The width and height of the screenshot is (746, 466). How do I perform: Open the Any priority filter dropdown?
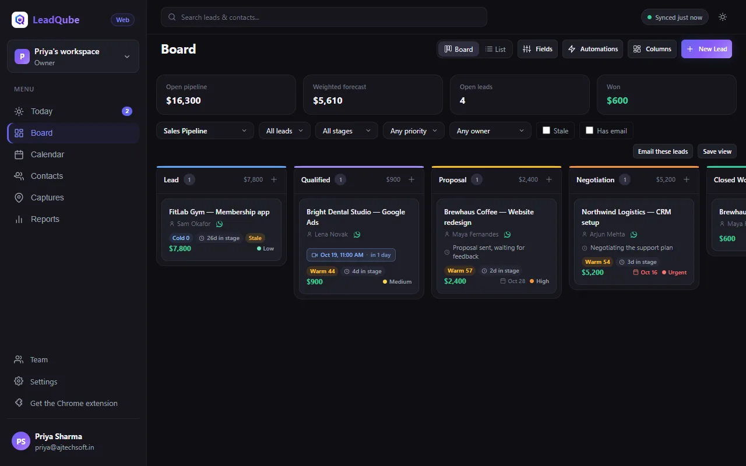[x=414, y=130]
